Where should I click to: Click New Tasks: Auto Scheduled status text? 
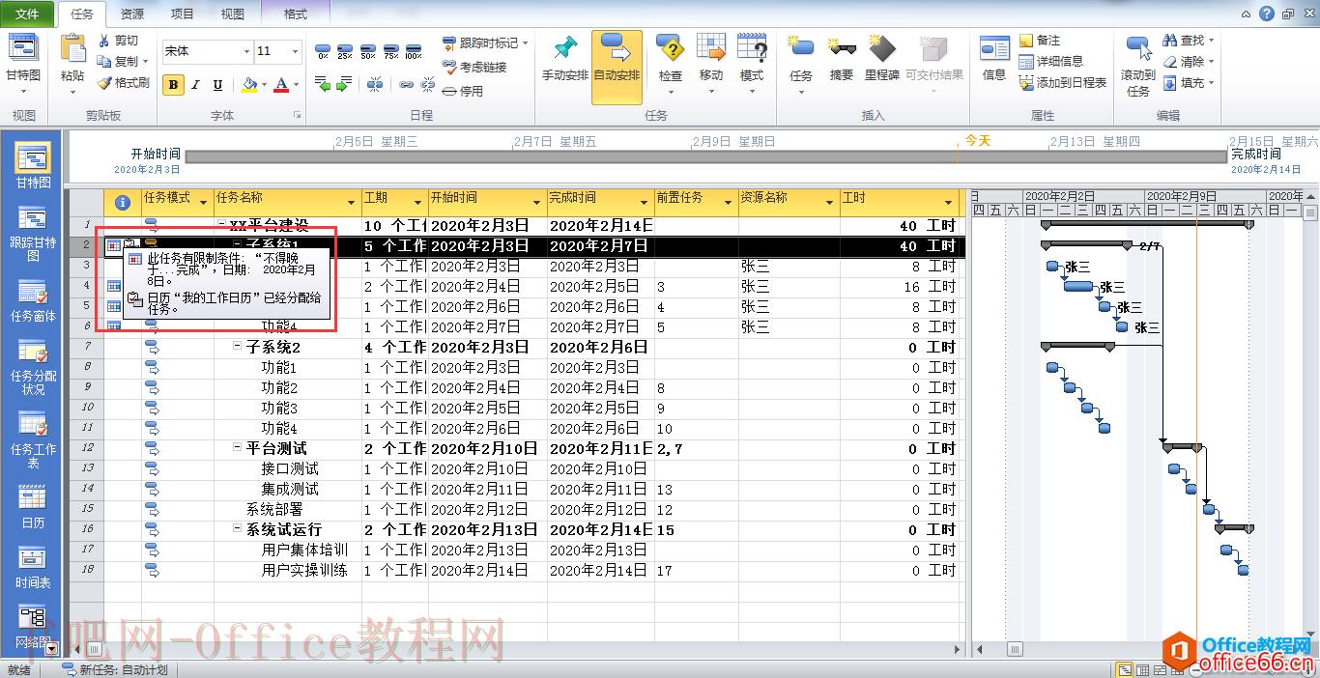[115, 669]
